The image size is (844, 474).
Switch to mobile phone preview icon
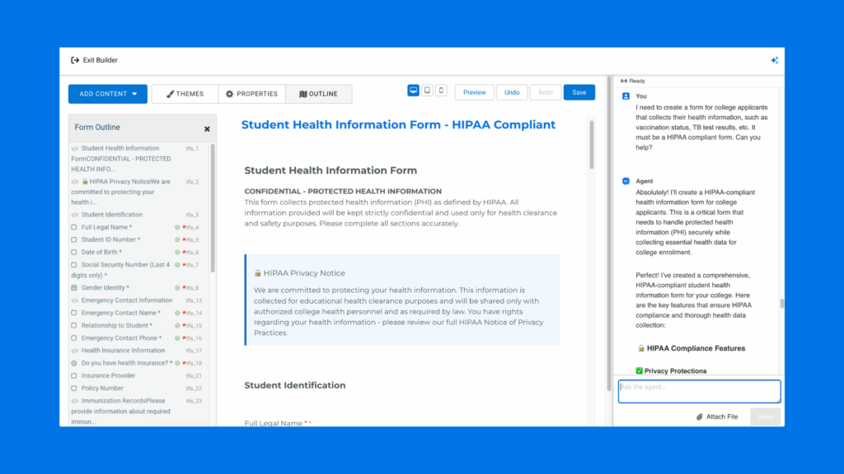[441, 91]
